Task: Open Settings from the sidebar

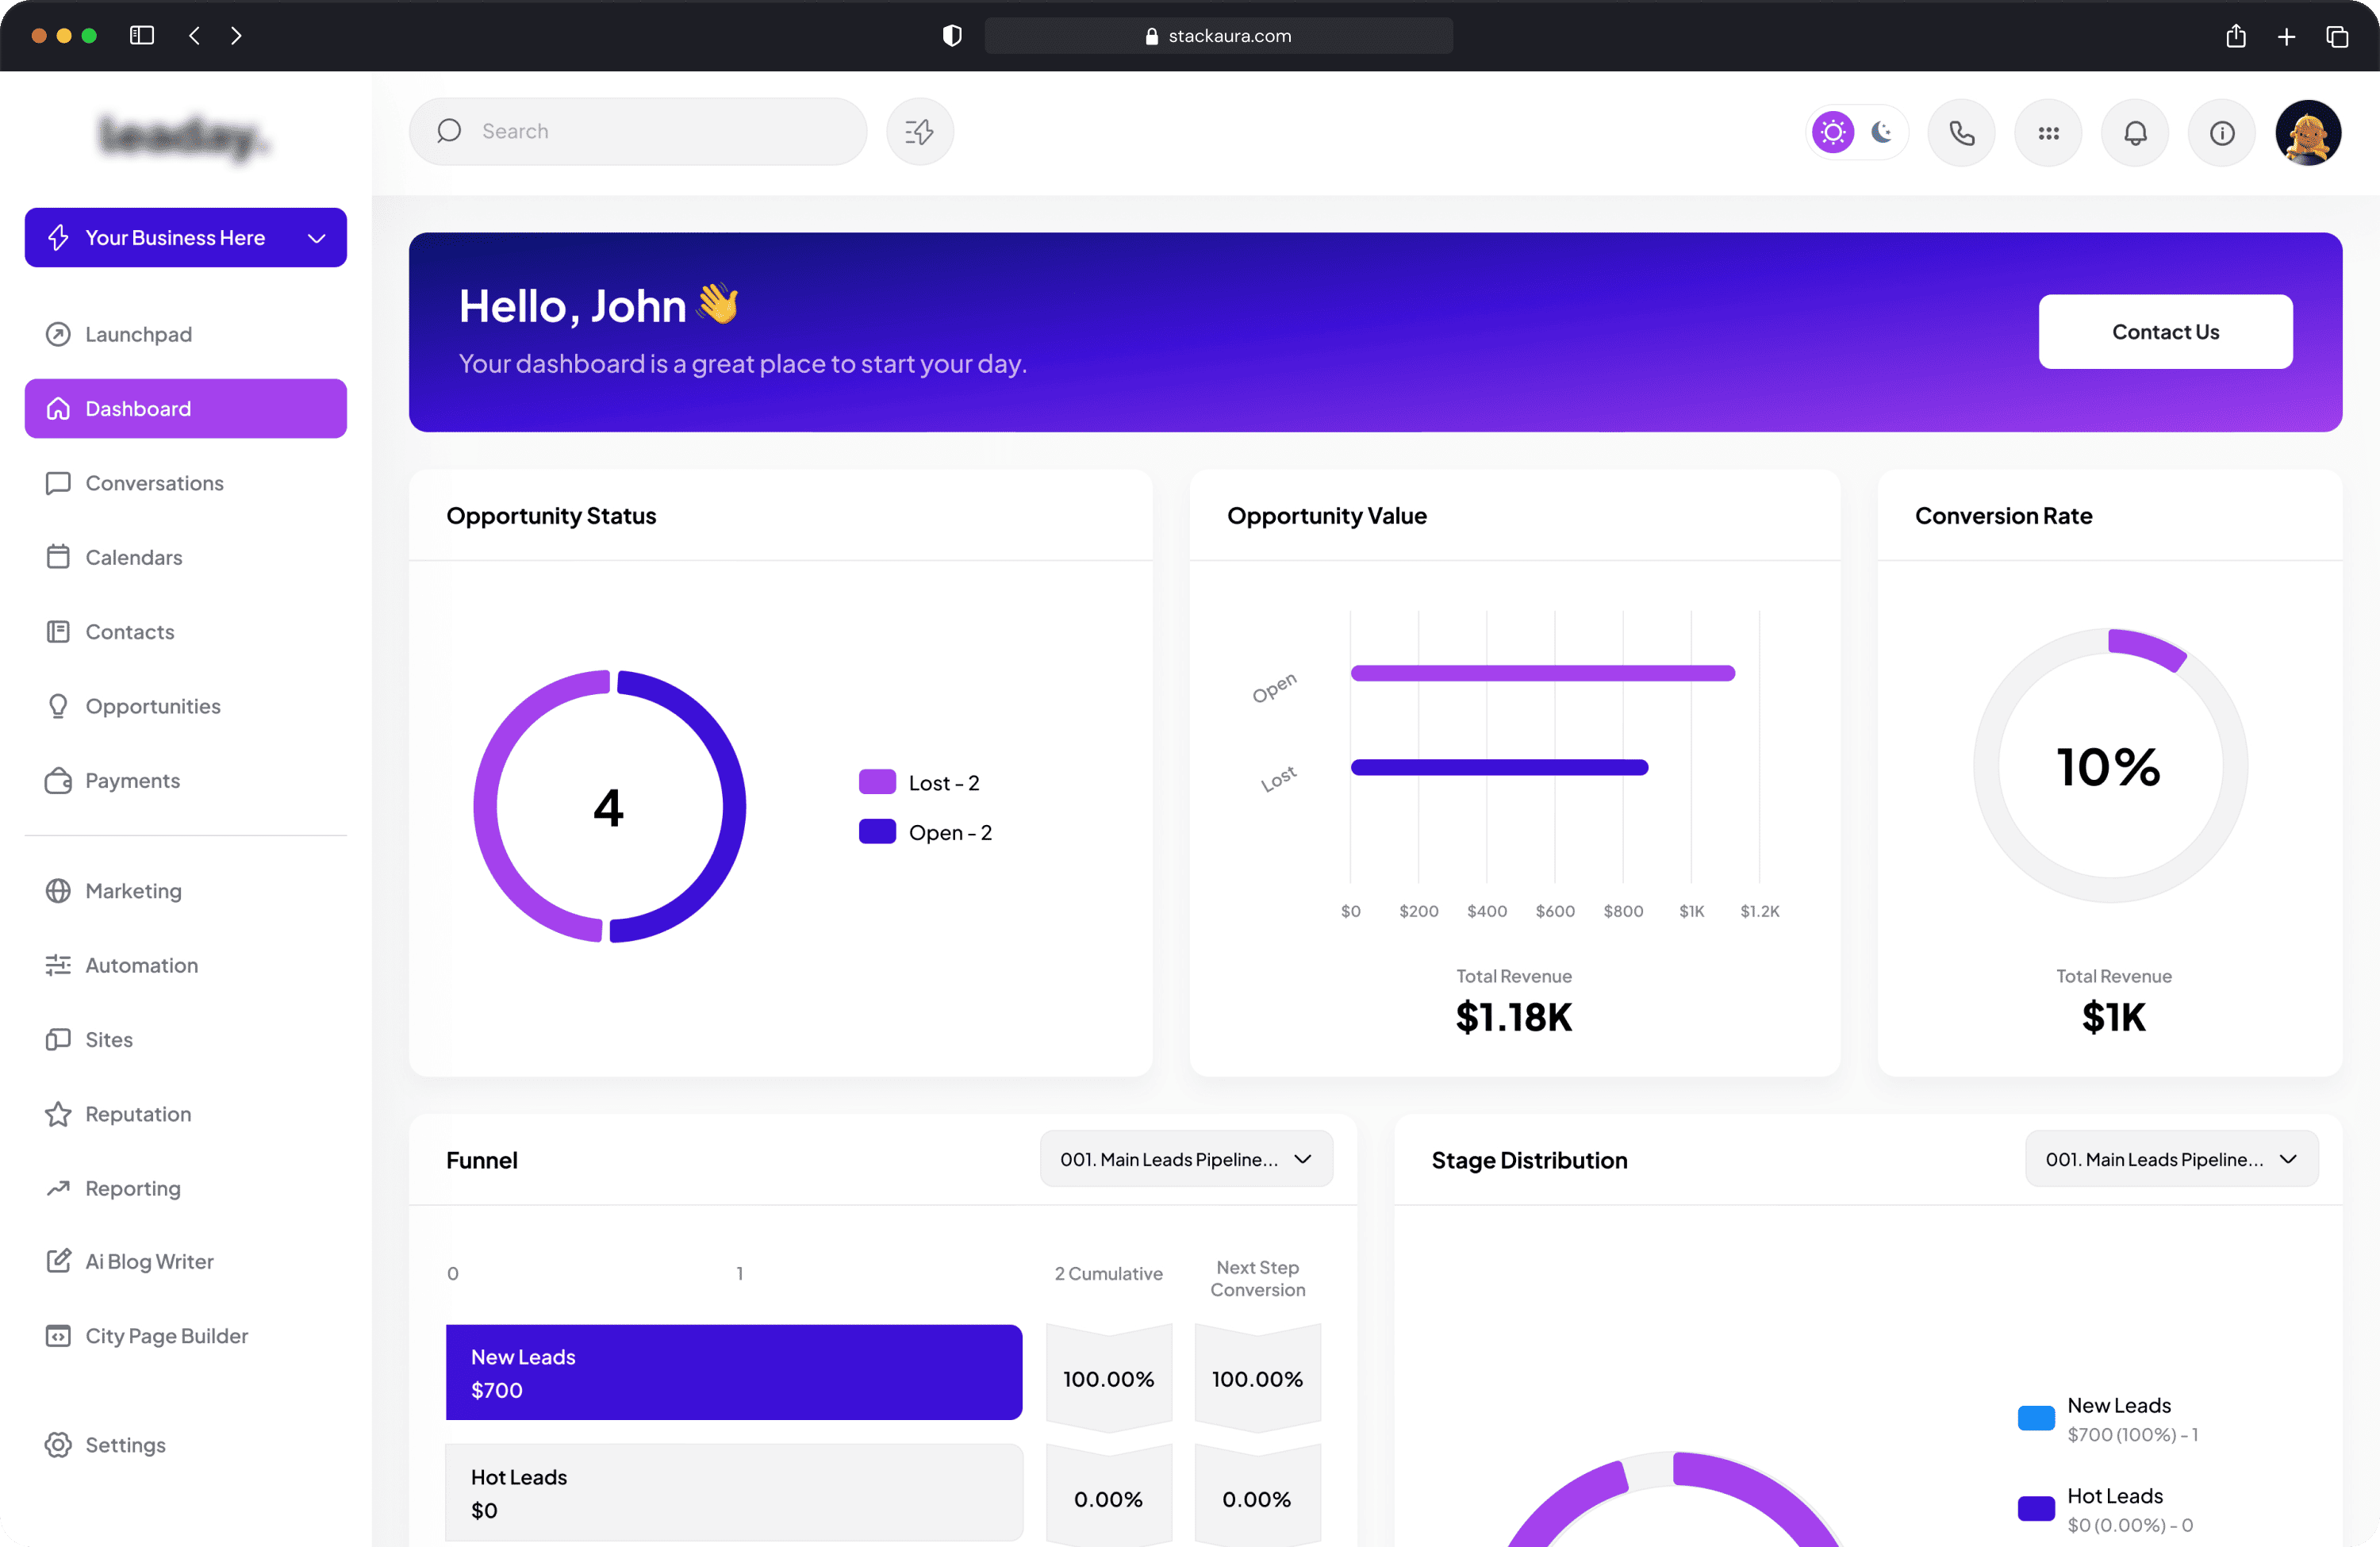Action: (125, 1444)
